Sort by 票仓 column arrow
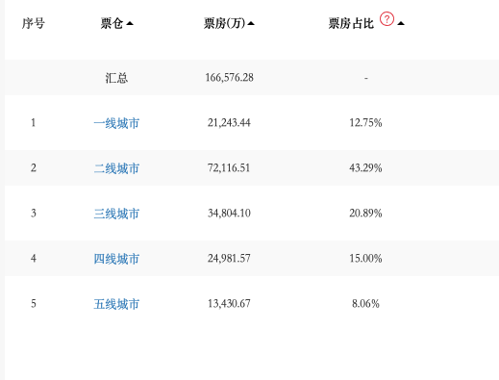 pos(130,23)
